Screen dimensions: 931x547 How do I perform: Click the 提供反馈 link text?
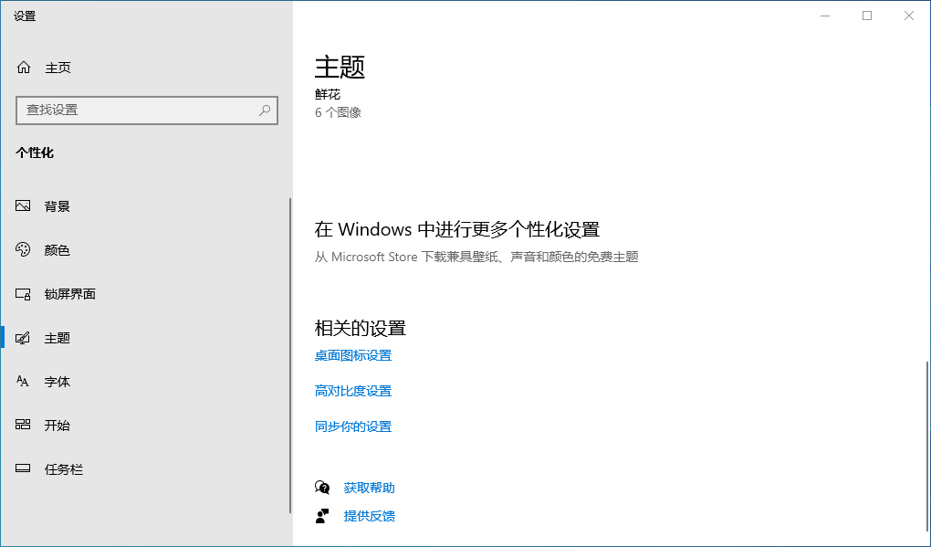click(x=370, y=516)
